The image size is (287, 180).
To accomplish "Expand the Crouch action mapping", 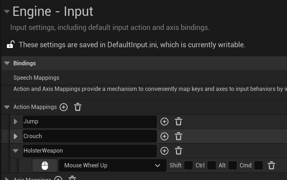I will click(16, 136).
